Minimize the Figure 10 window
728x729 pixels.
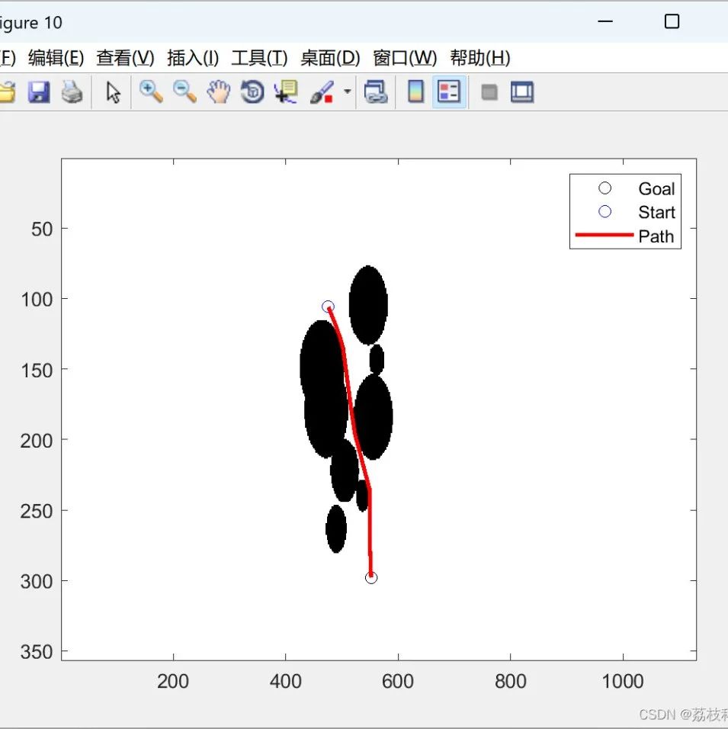tap(605, 21)
